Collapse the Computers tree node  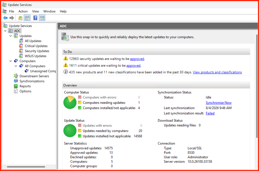11,61
